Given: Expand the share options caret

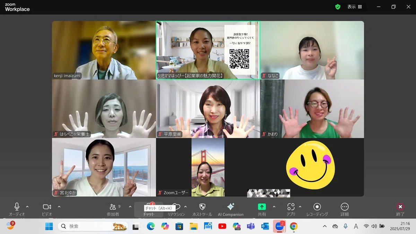Looking at the screenshot, I should (x=274, y=207).
